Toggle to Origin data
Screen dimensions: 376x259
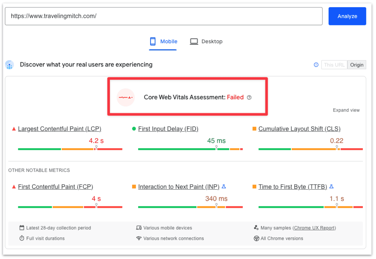[357, 65]
